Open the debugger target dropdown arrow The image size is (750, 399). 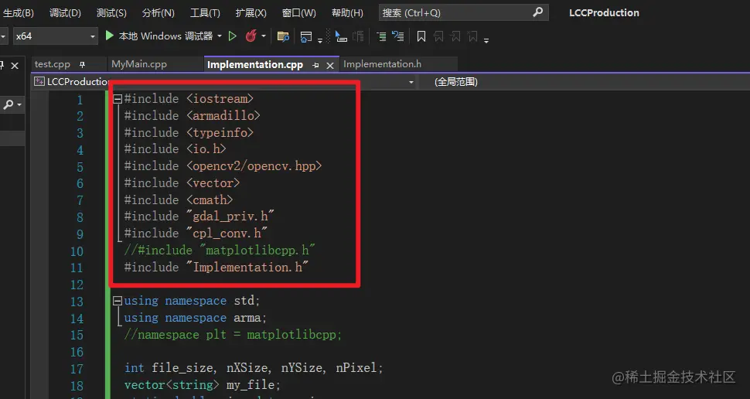(x=220, y=36)
